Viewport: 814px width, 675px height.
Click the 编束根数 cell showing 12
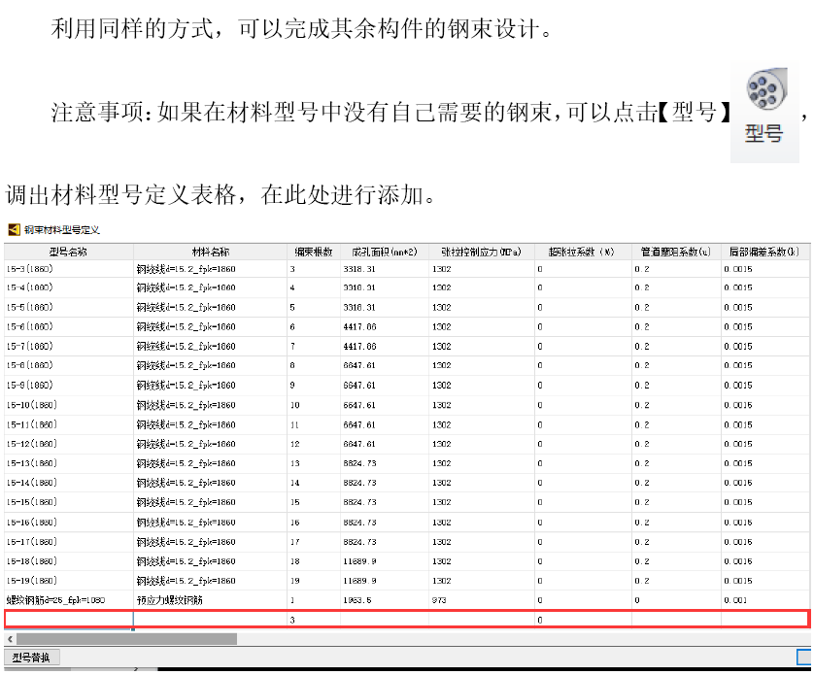(314, 444)
